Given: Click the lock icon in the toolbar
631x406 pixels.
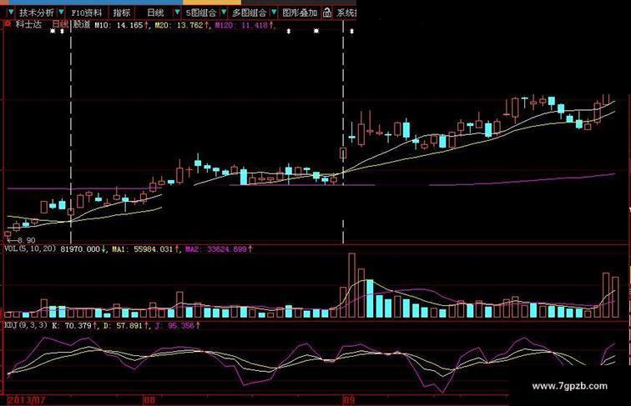Looking at the screenshot, I should pos(327,13).
